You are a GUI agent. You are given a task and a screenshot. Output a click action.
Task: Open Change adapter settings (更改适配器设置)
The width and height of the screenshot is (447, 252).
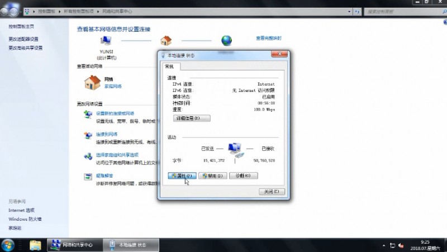[x=23, y=39]
